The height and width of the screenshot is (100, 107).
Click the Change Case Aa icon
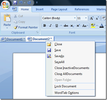pos(85,26)
